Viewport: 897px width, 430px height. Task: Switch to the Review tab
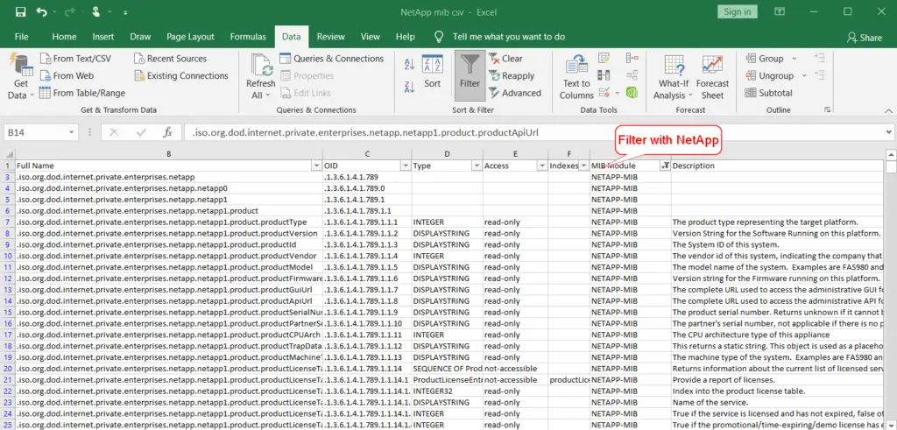(x=330, y=37)
